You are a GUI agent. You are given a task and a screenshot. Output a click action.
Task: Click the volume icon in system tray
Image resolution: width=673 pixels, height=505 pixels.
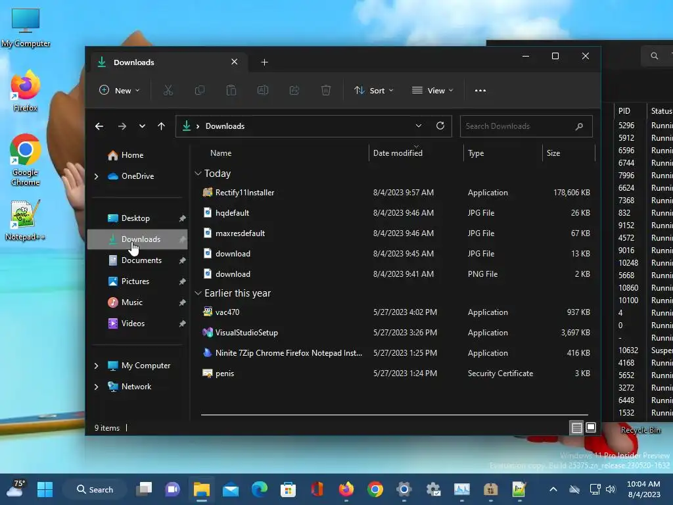611,489
